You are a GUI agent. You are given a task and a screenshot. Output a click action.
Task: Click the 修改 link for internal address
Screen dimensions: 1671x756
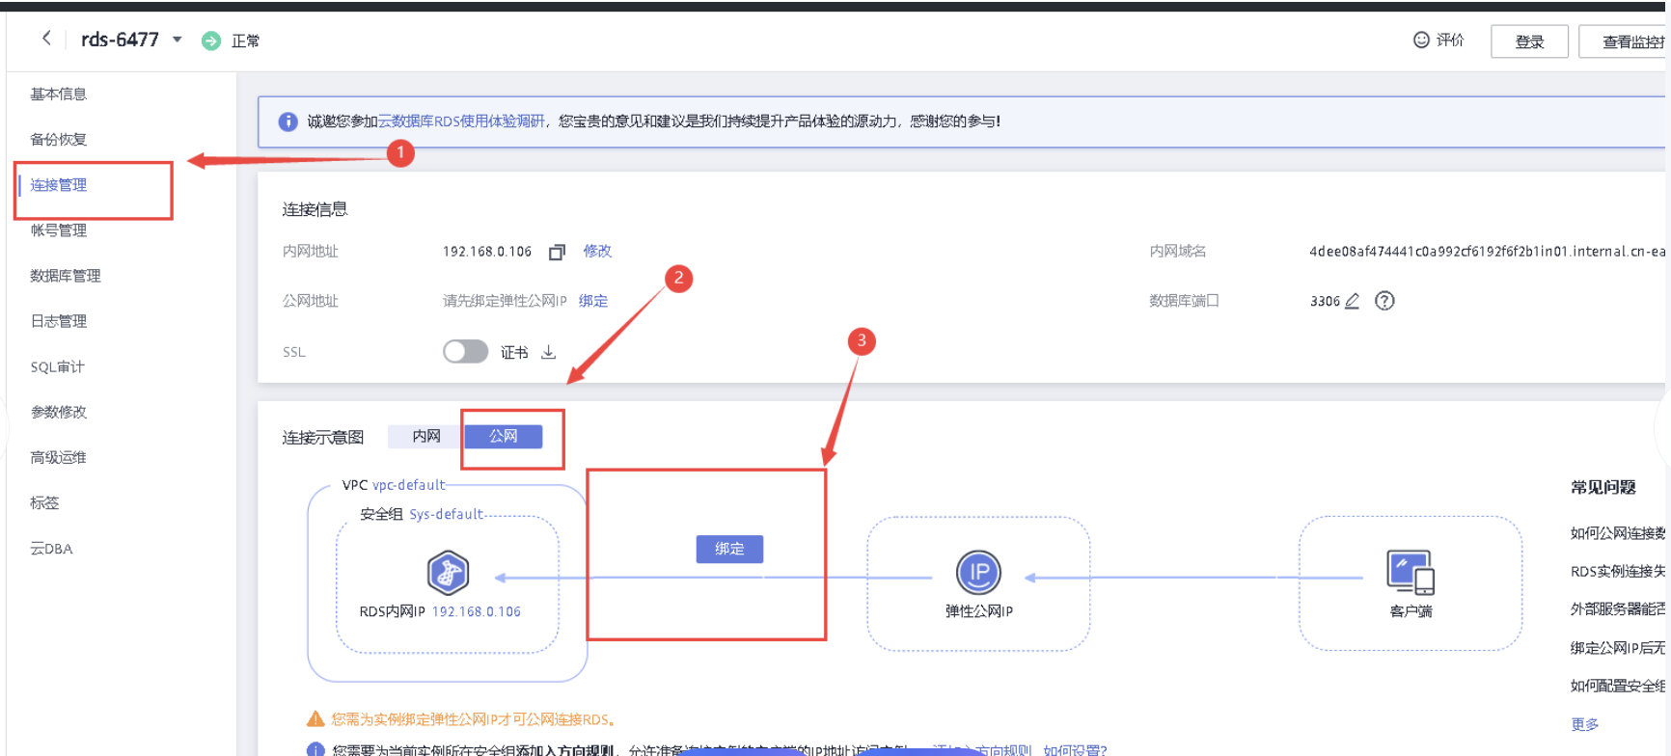pyautogui.click(x=597, y=251)
